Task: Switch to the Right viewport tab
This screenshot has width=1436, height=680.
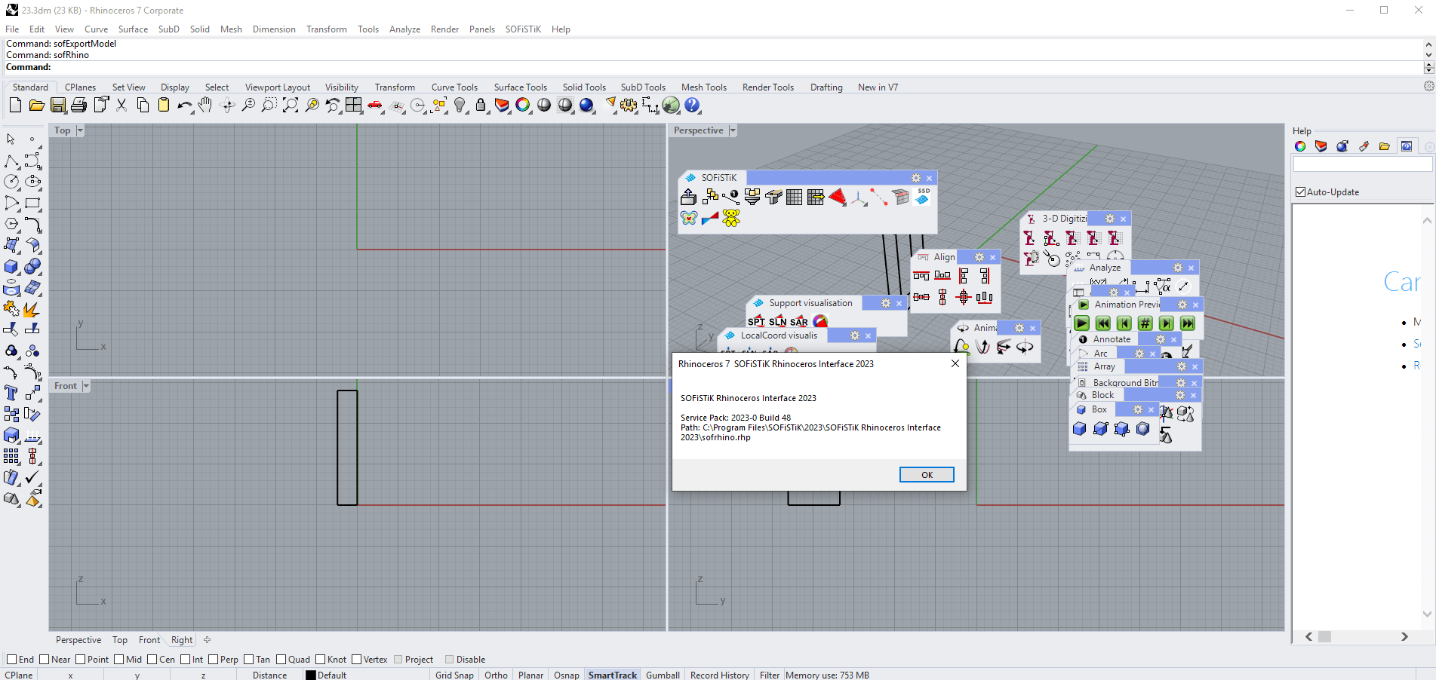Action: point(182,640)
